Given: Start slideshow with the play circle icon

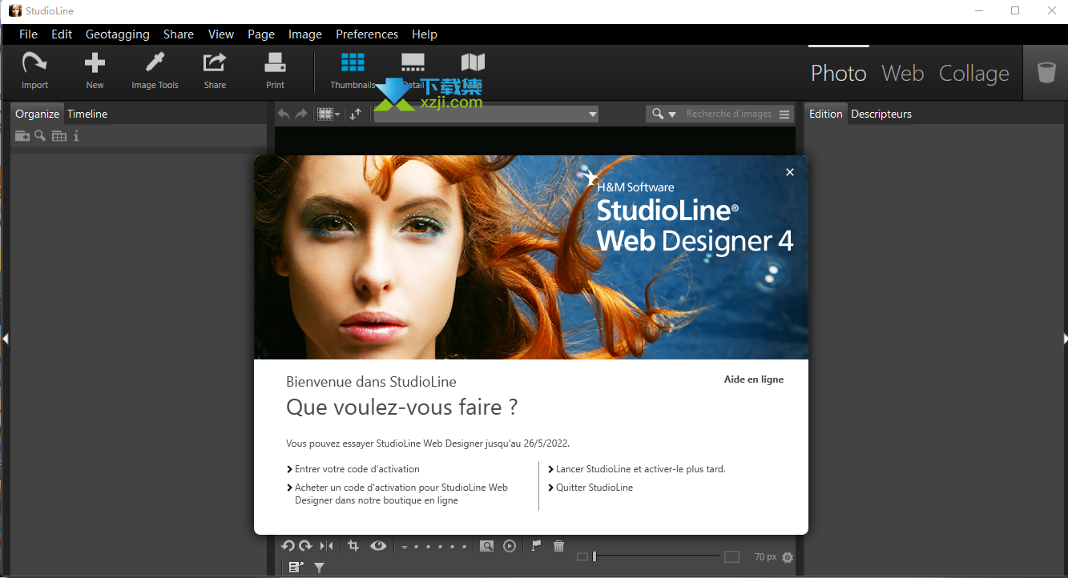Looking at the screenshot, I should (x=510, y=546).
